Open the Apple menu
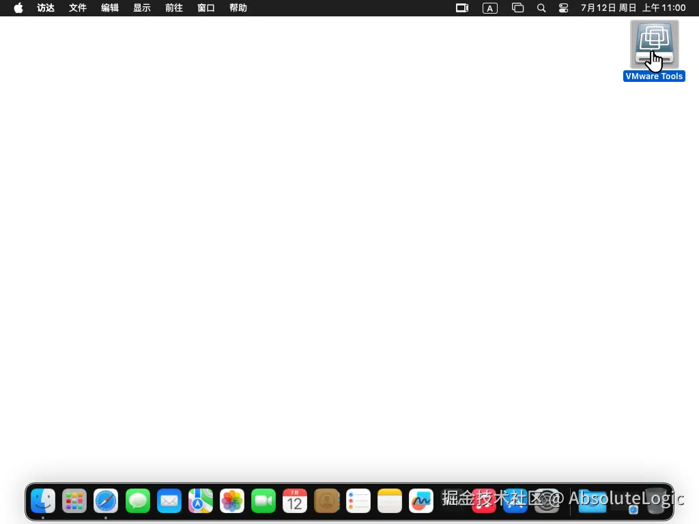The width and height of the screenshot is (699, 524). pos(18,8)
